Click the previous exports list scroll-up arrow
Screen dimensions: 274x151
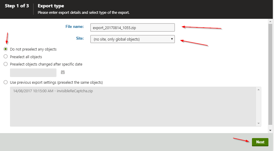click(x=258, y=90)
